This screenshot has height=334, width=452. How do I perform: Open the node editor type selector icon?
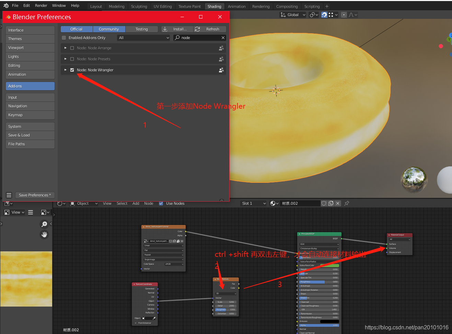[x=61, y=203]
